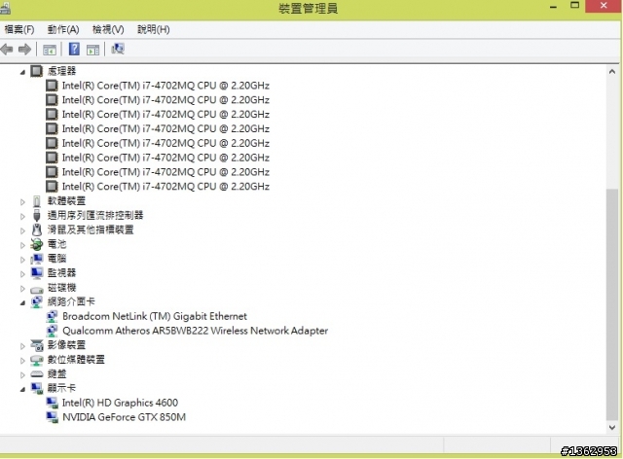Select the 通用序列匯流排控制器 label
The width and height of the screenshot is (623, 459).
95,215
